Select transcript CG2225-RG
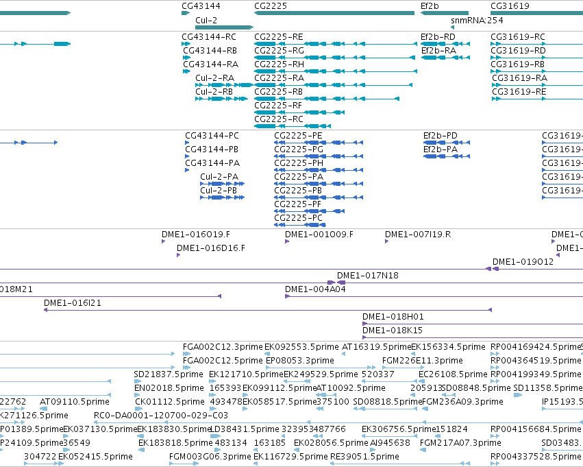Viewport: 583px width, 467px height. [x=280, y=51]
